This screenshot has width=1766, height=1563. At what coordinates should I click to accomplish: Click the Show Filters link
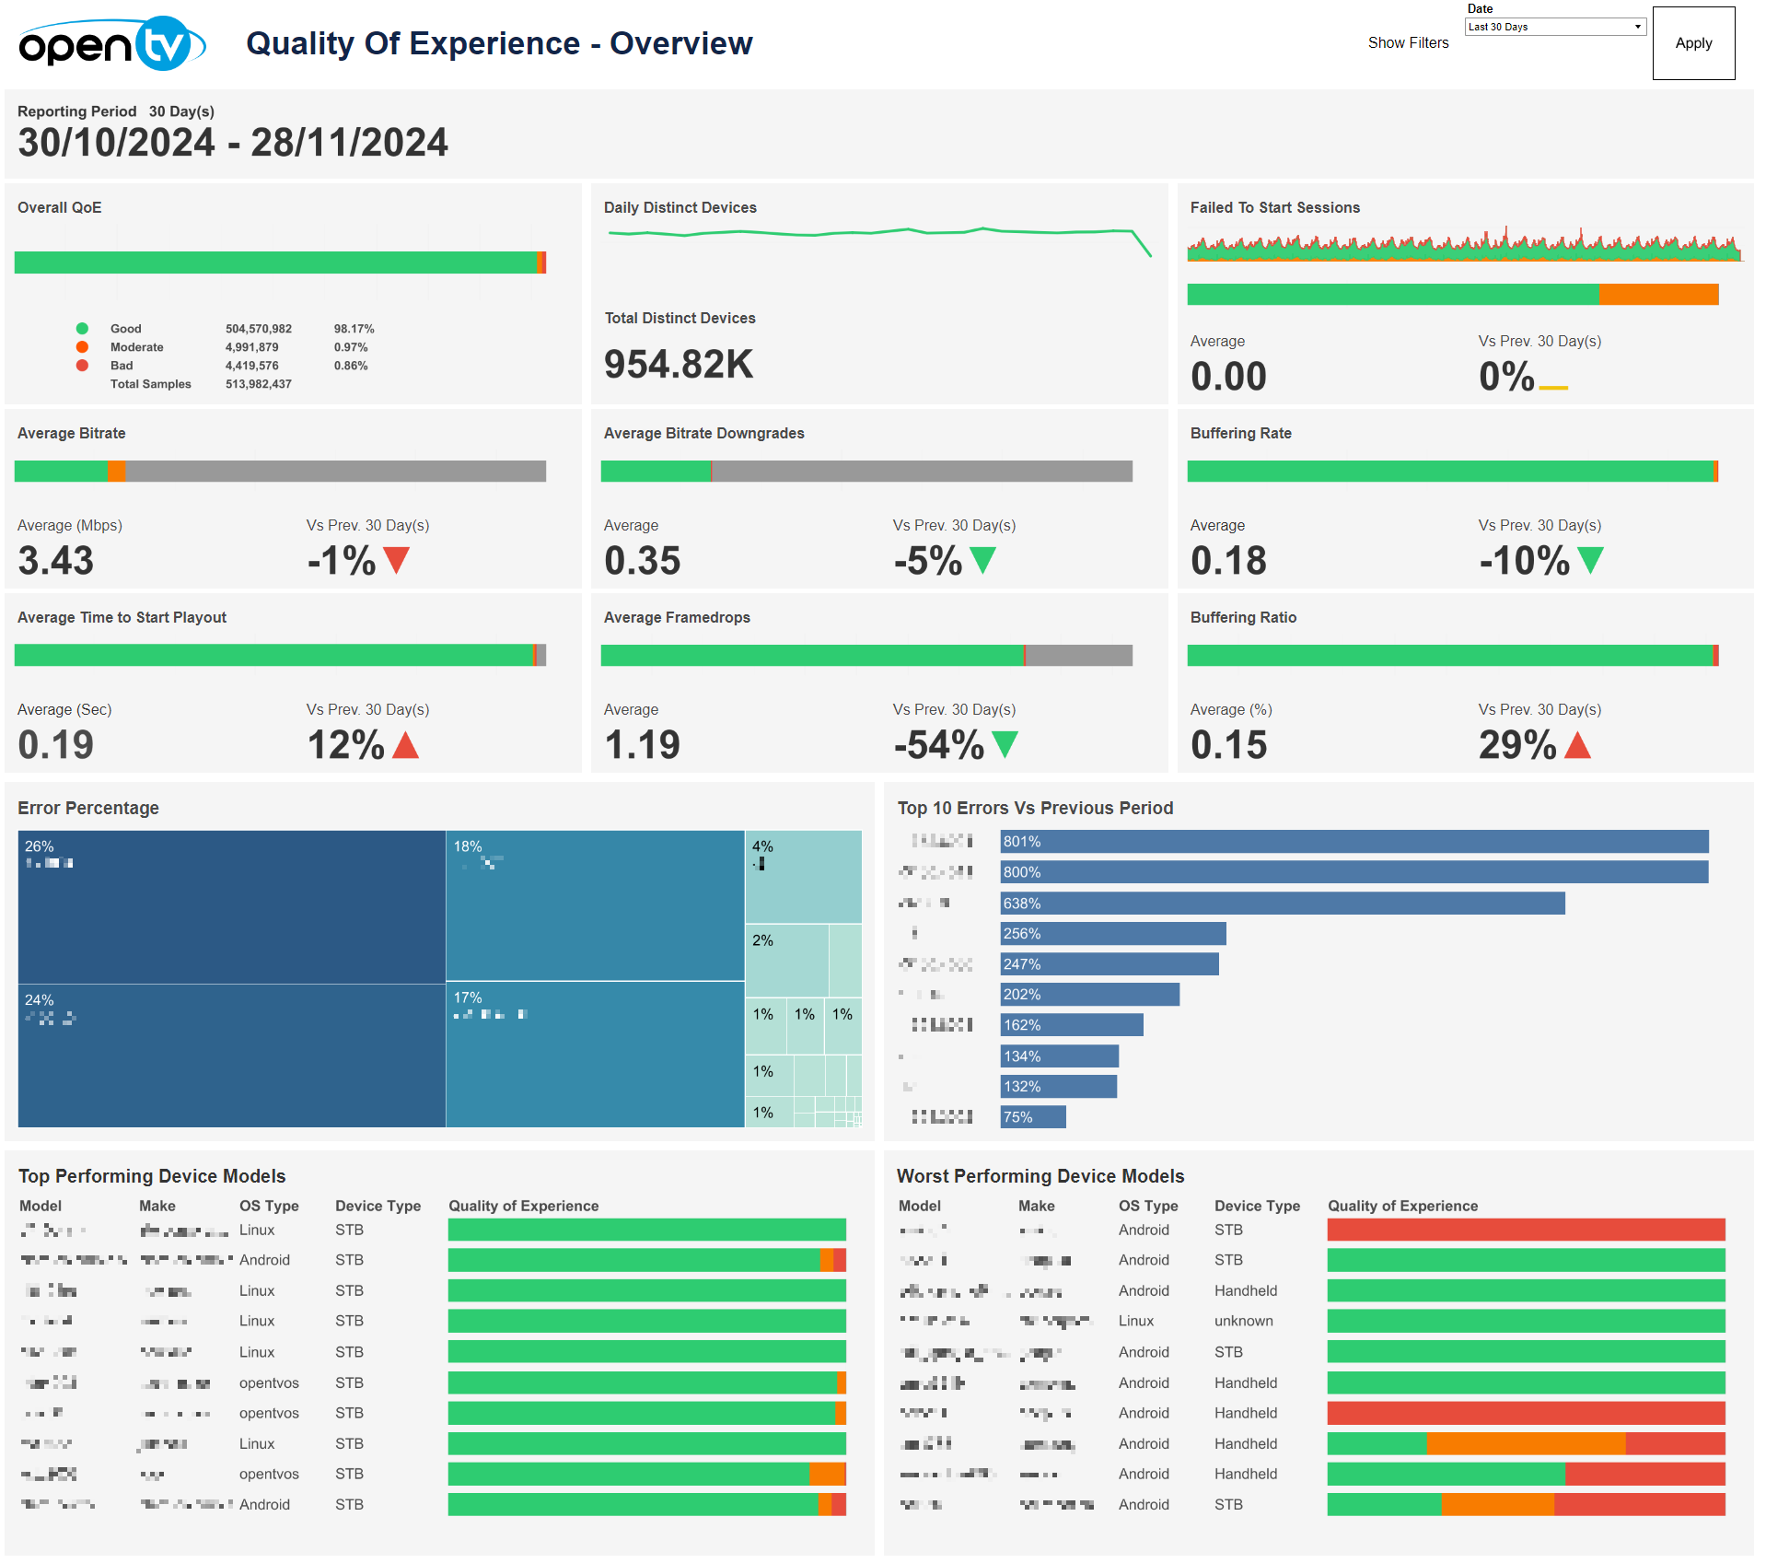click(x=1408, y=42)
